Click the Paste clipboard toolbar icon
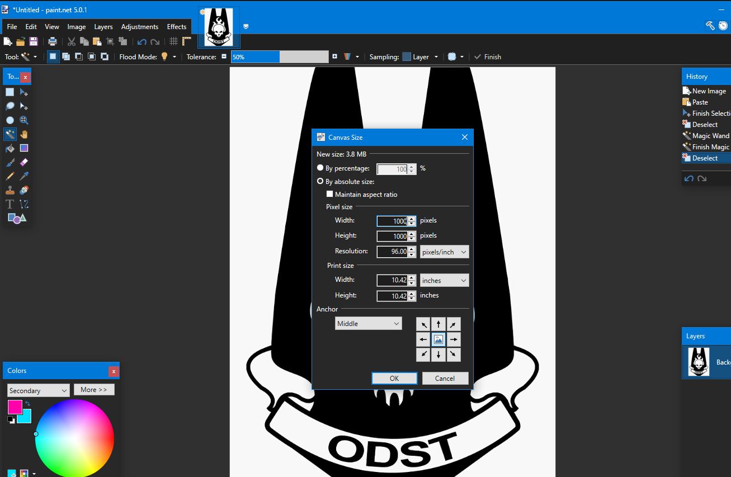The image size is (731, 477). pyautogui.click(x=97, y=41)
